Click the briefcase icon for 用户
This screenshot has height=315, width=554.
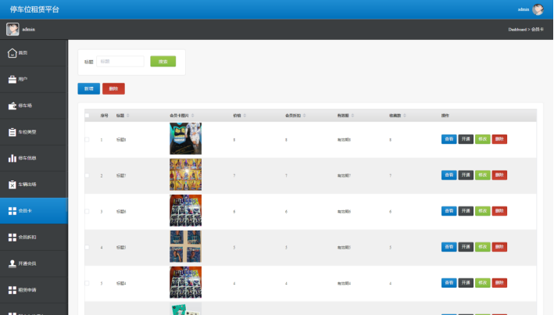coord(12,80)
